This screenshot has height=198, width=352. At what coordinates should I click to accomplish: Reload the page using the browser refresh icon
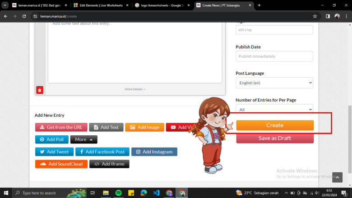click(x=24, y=16)
